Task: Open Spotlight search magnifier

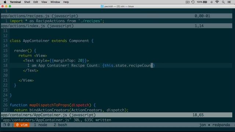Action: (223, 2)
